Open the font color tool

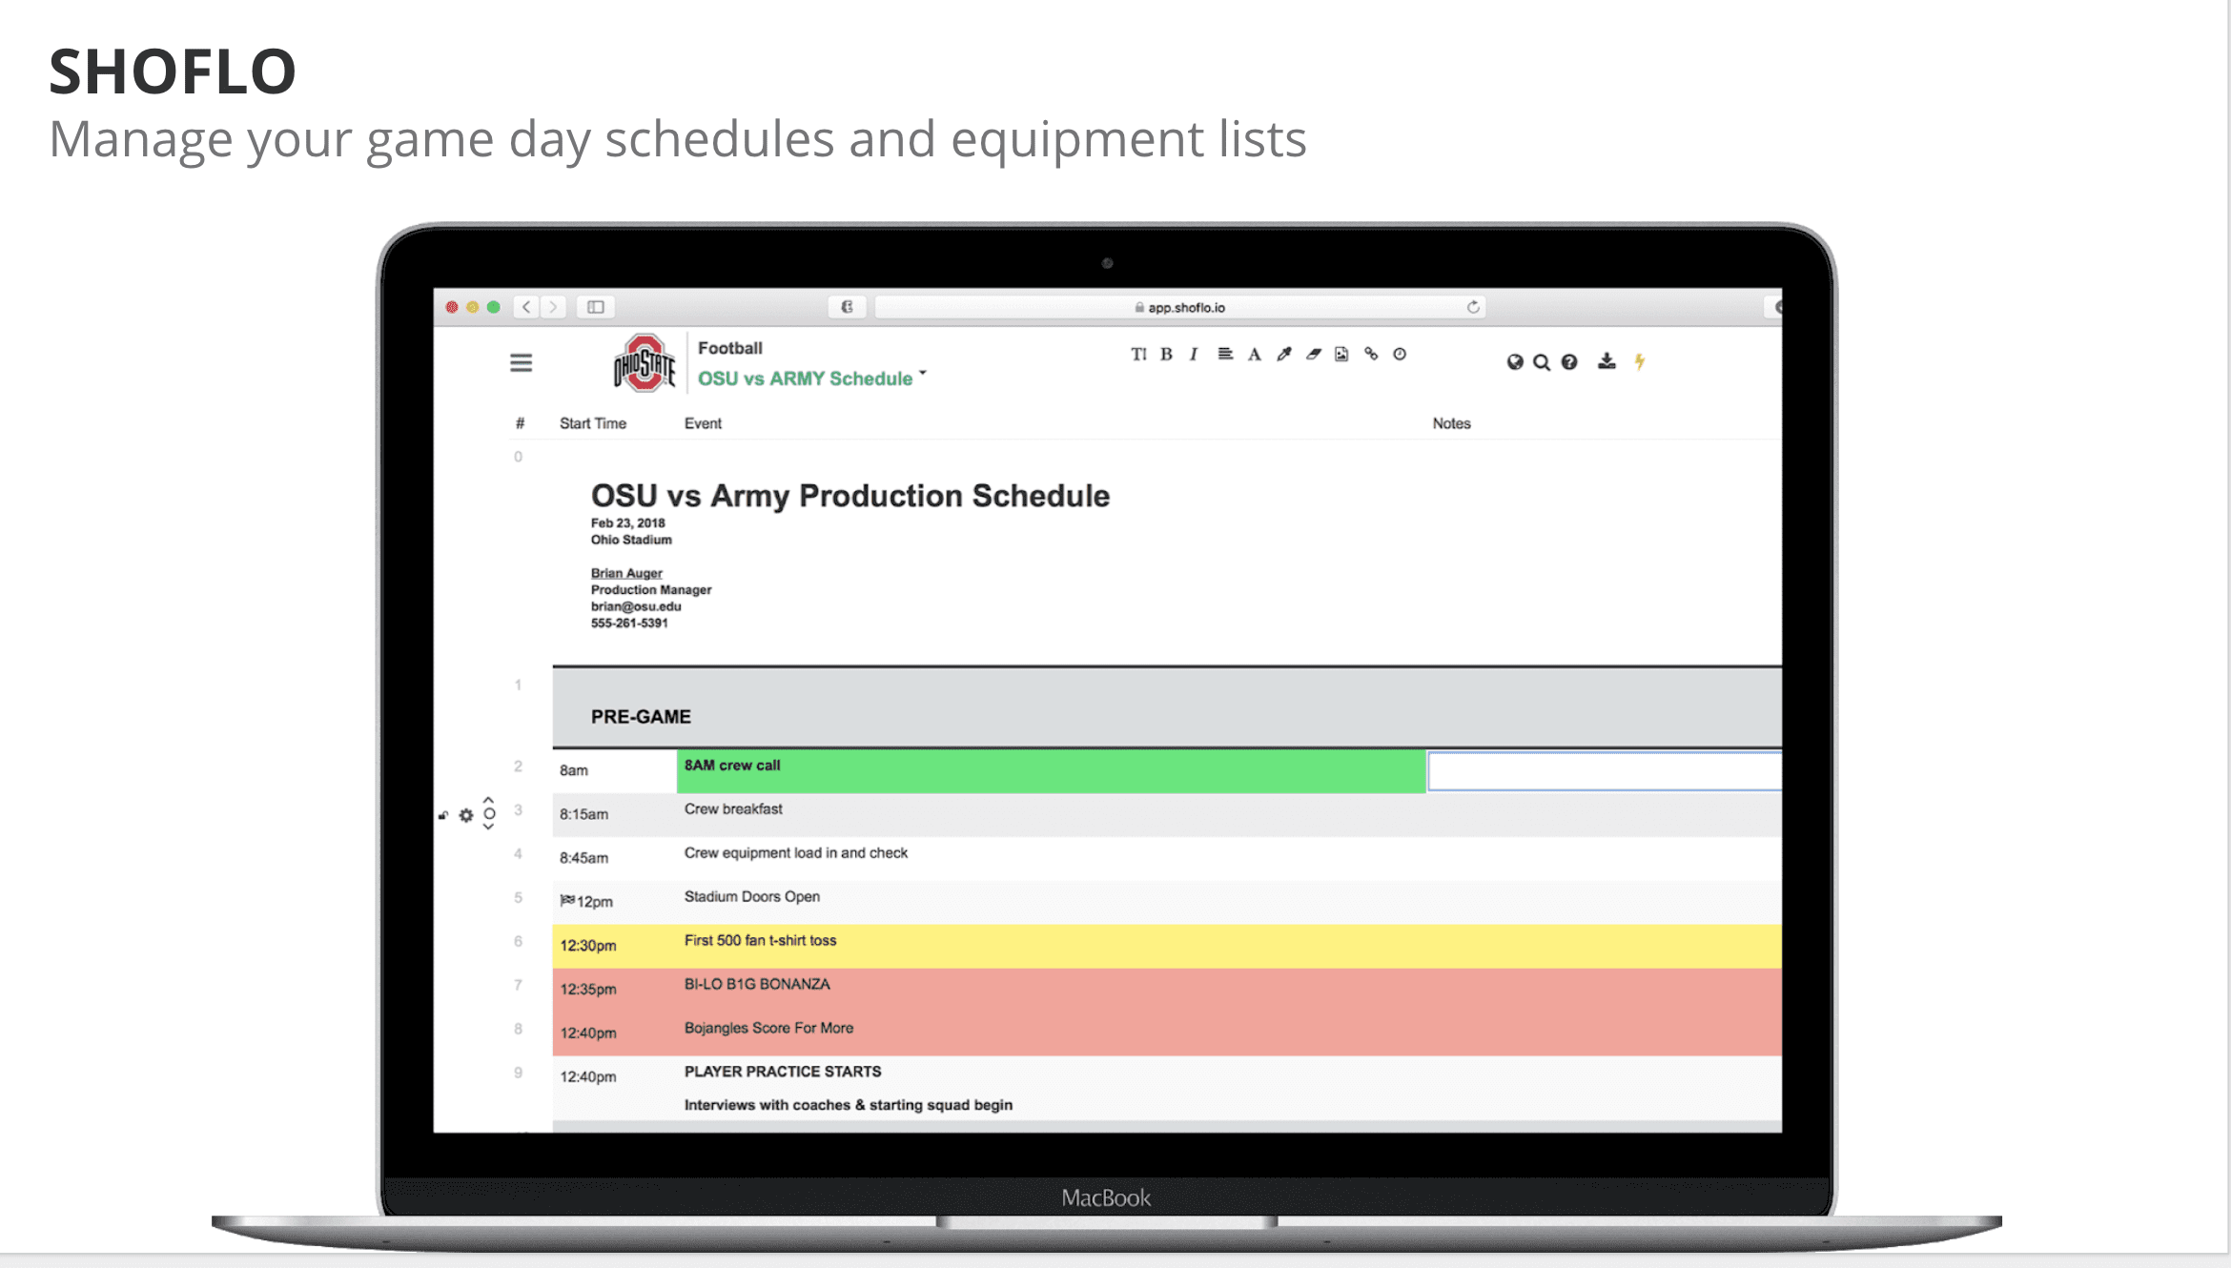click(1255, 355)
